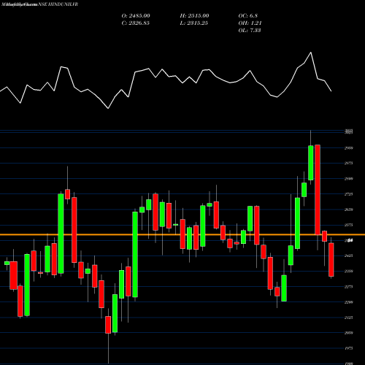Image resolution: width=365 pixels, height=365 pixels.
Task: Click the OH: 1.21 value
Action: pos(250,23)
